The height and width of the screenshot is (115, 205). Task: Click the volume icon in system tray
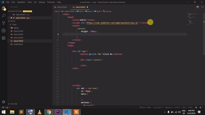179,112
